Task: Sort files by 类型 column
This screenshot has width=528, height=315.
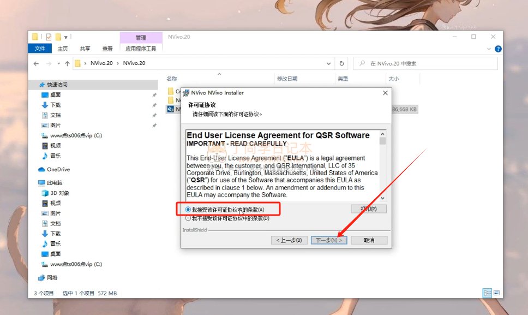Action: [343, 79]
